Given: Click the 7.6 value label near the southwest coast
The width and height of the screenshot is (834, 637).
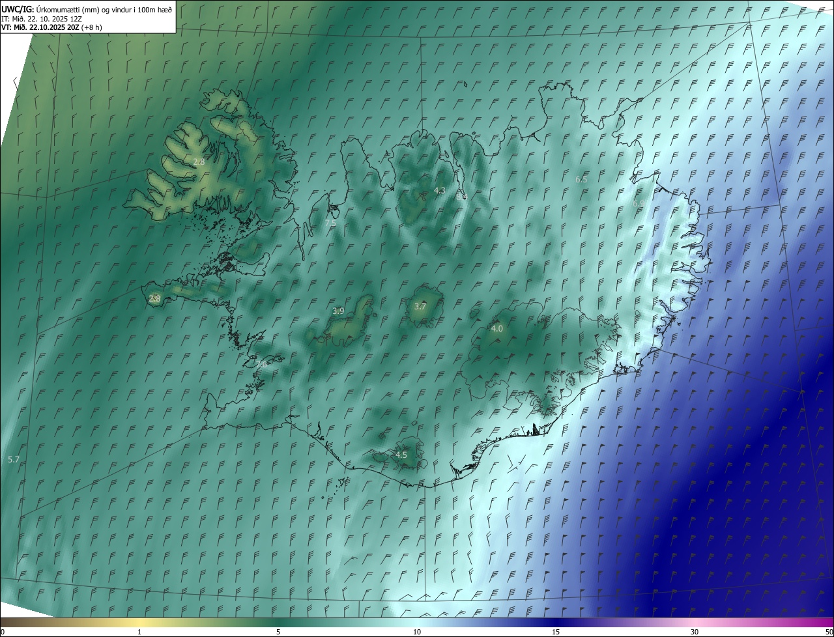Looking at the screenshot, I should pos(261,365).
